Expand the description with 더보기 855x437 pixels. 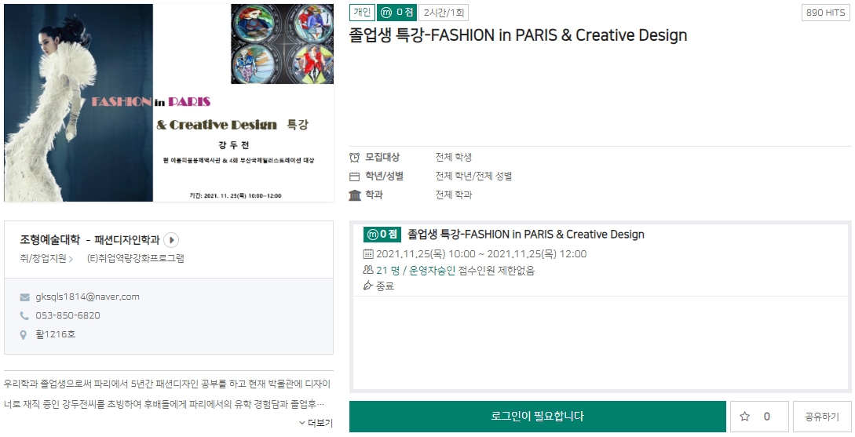coord(316,423)
